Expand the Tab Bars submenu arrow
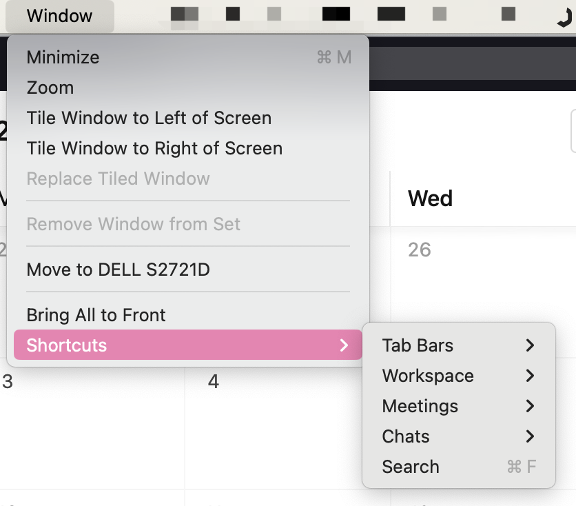Viewport: 576px width, 506px height. click(530, 345)
